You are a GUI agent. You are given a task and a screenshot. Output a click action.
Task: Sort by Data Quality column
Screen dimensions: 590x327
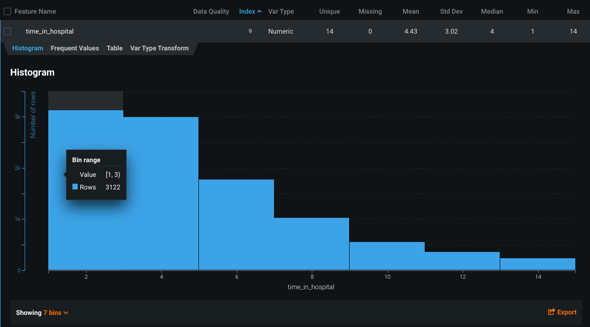pos(211,11)
